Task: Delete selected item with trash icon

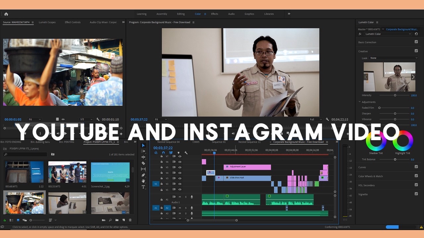Action: [x=130, y=220]
